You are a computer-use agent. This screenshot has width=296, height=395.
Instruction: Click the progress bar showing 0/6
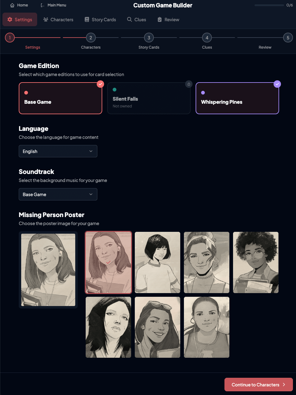tap(269, 5)
